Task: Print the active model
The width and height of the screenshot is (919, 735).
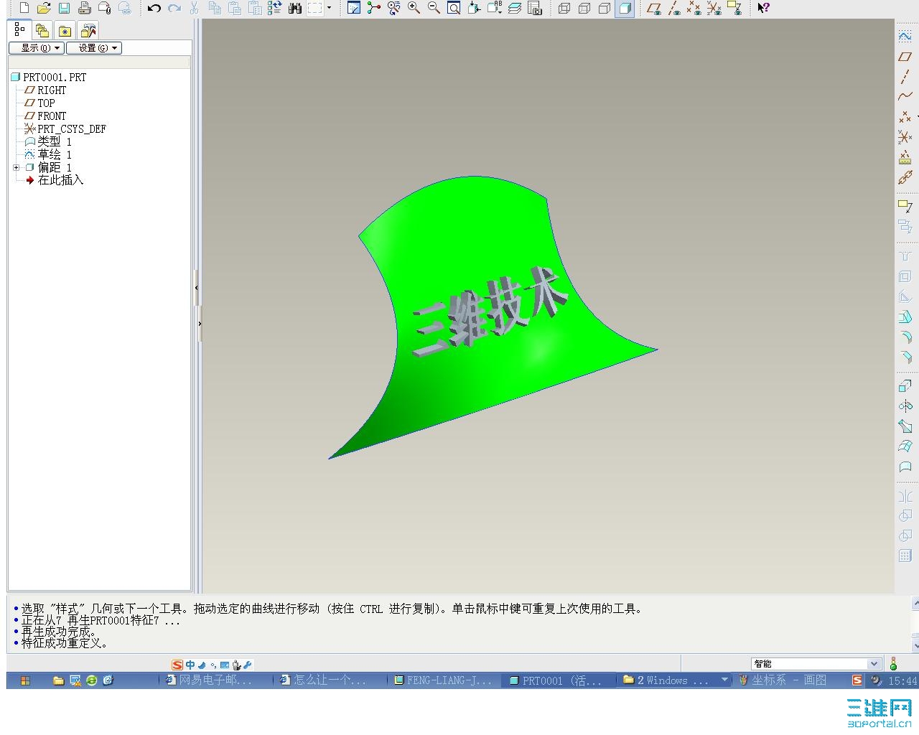Action: (84, 8)
